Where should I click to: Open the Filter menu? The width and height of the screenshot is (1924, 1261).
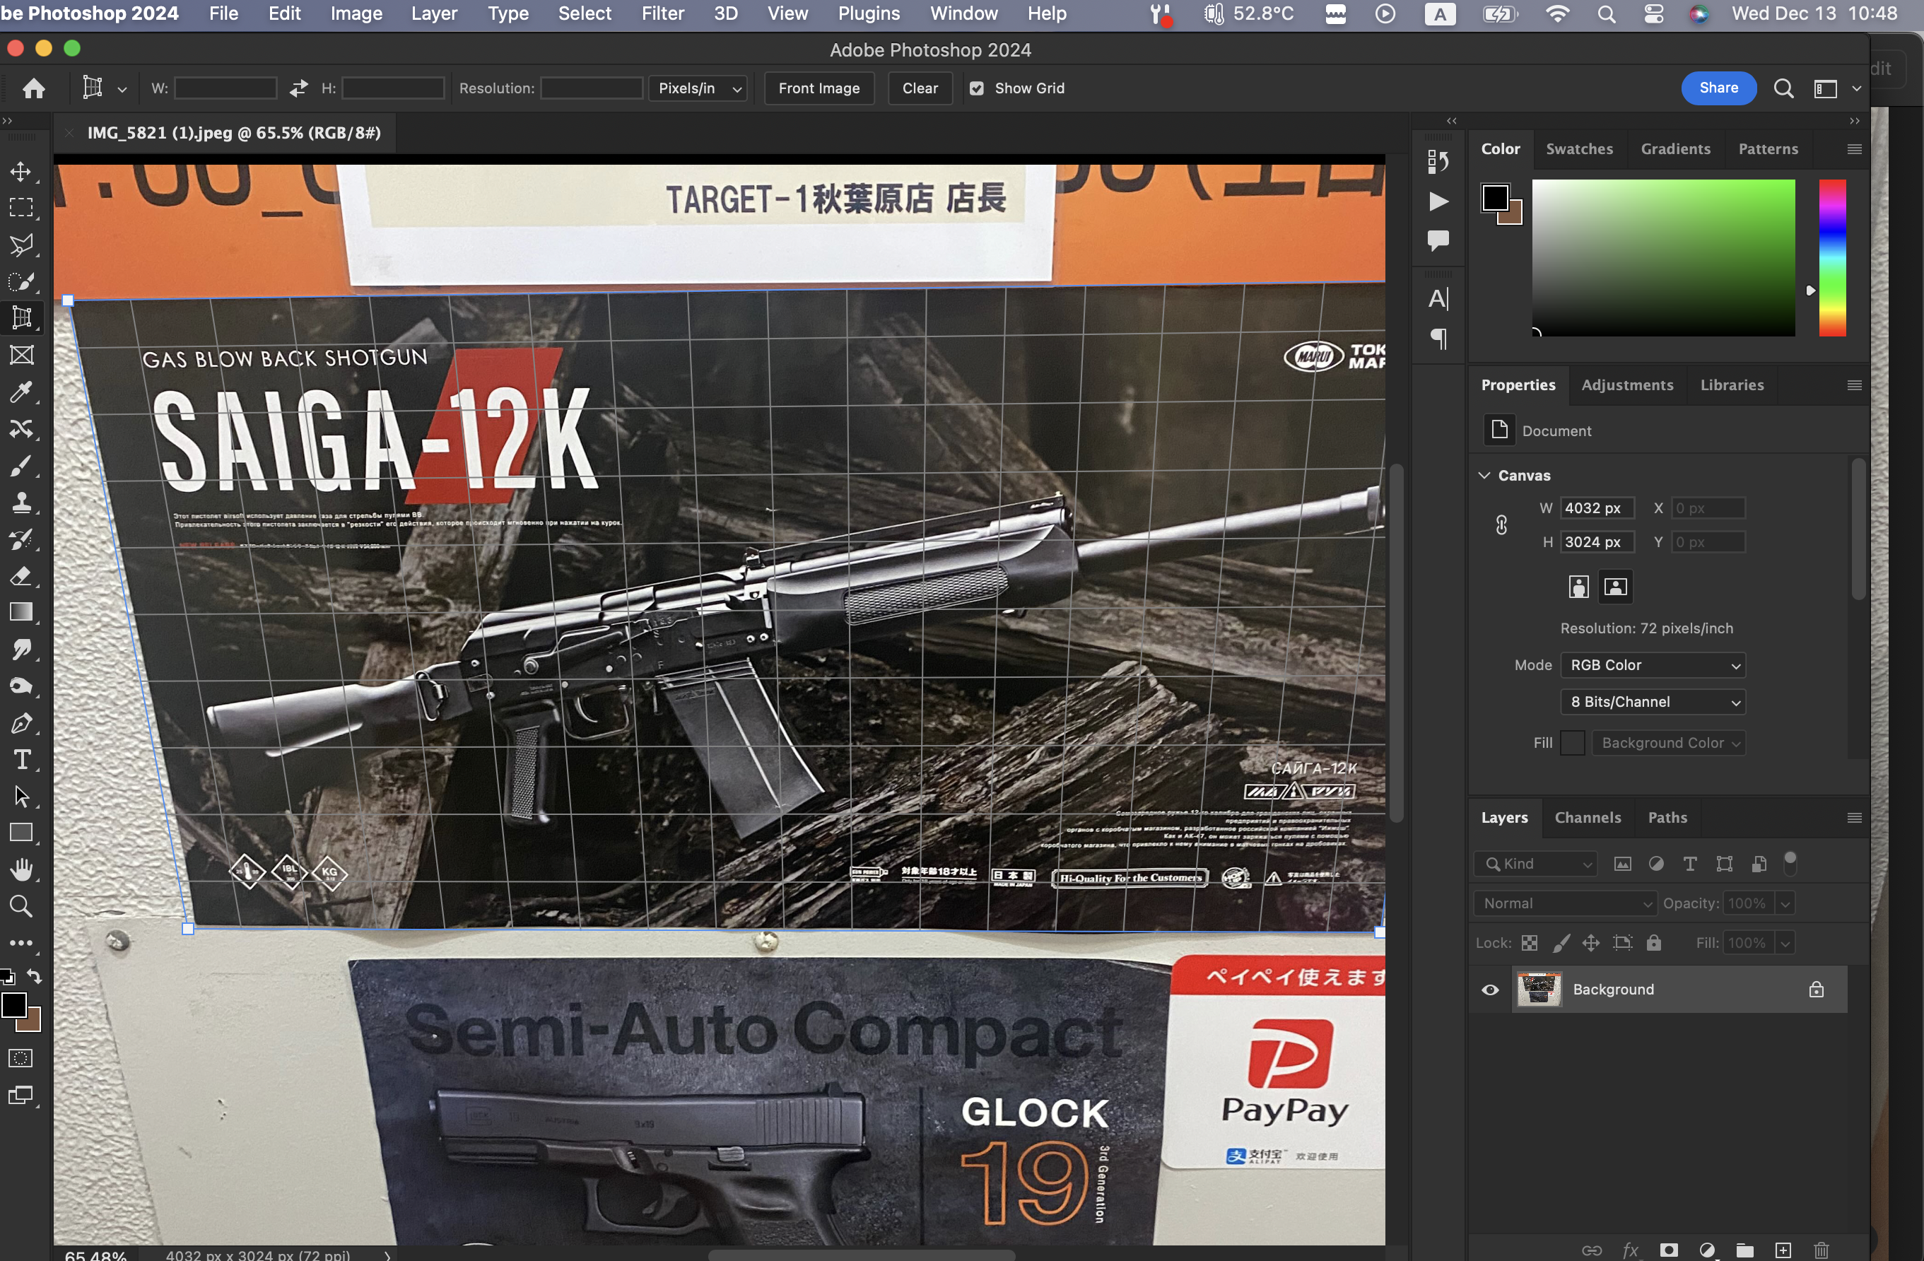coord(662,13)
